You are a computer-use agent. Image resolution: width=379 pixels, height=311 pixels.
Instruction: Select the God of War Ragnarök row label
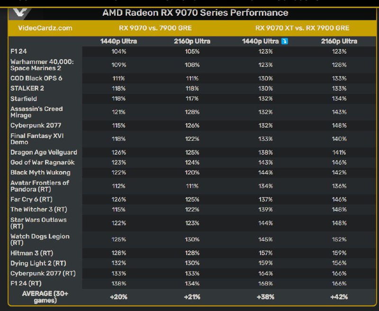(x=43, y=162)
